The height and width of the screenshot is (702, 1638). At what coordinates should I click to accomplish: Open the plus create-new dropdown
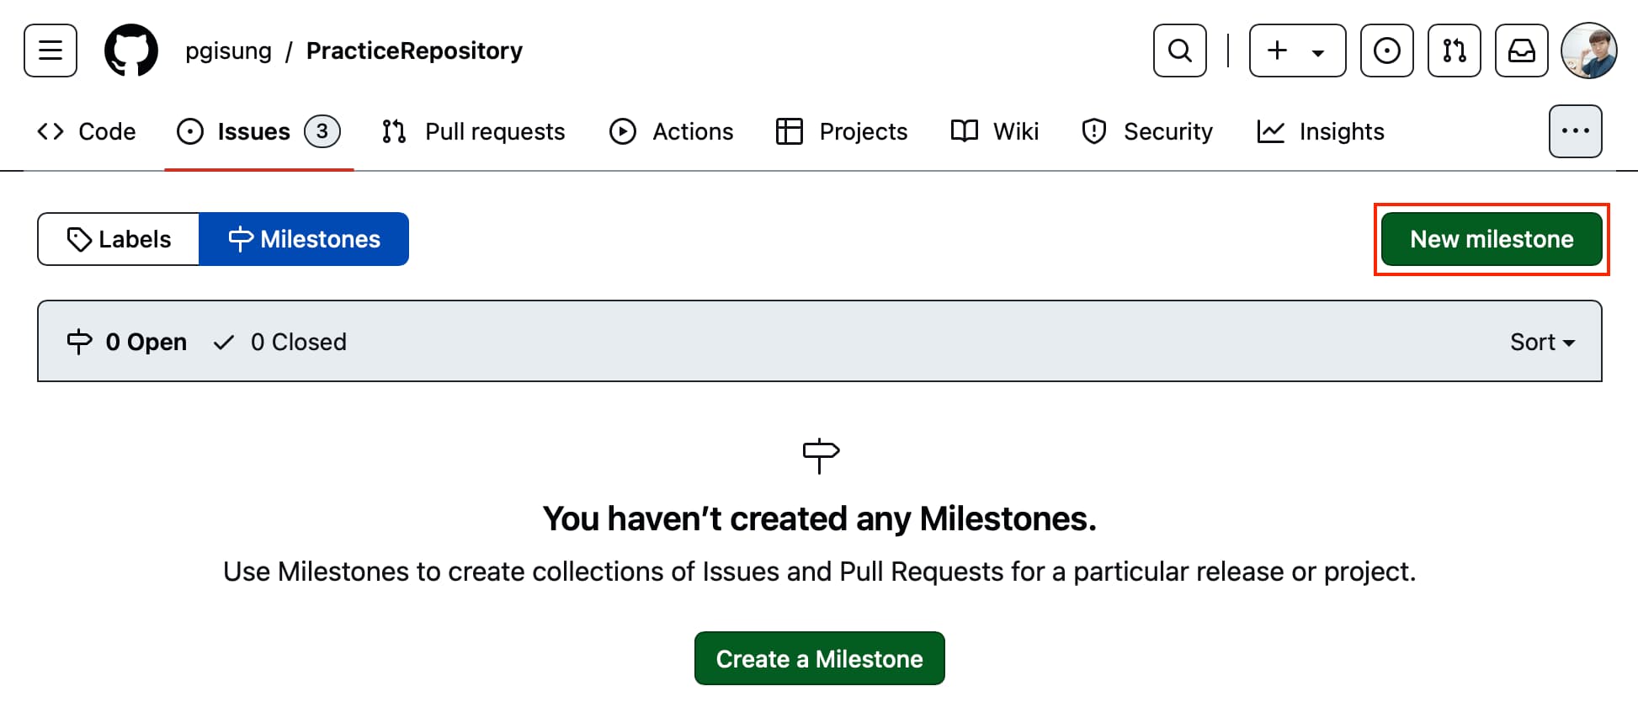[1298, 51]
